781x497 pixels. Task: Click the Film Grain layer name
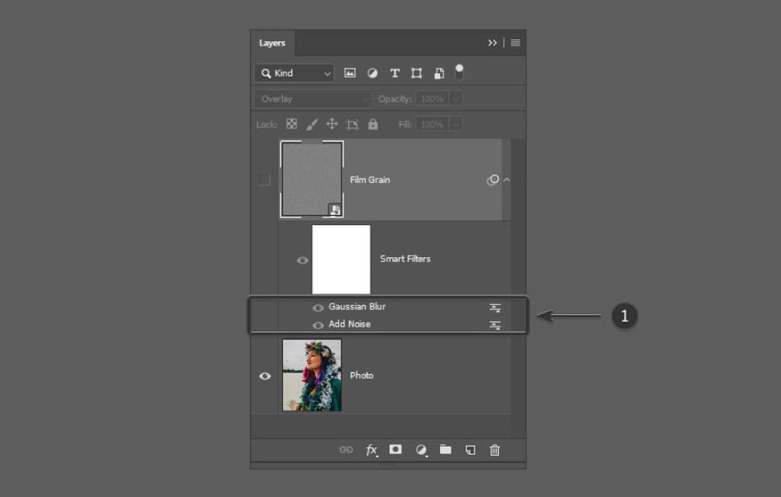click(x=370, y=179)
